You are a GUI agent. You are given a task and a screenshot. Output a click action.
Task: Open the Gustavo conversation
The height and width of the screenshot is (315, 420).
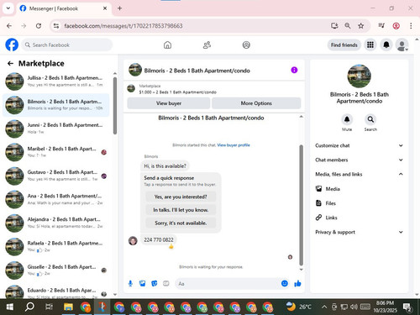pyautogui.click(x=56, y=176)
